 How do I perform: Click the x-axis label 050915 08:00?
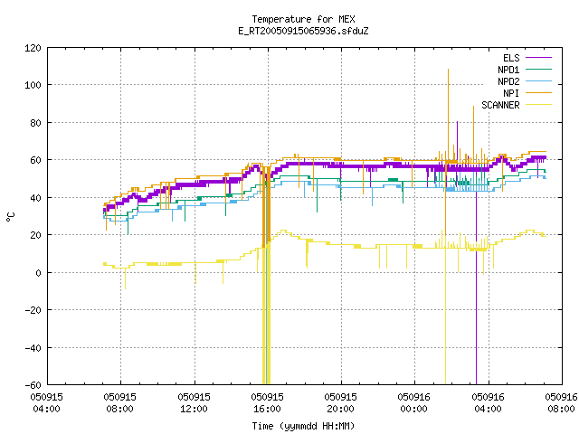(120, 403)
